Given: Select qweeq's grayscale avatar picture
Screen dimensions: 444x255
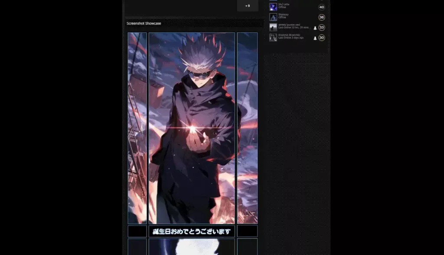Looking at the screenshot, I should (x=273, y=27).
